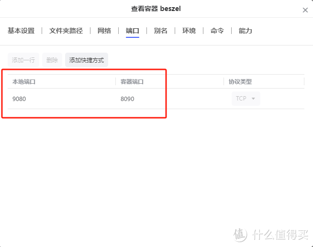This screenshot has height=247, width=313.
Task: Click the 添加一行 button
Action: tap(23, 60)
